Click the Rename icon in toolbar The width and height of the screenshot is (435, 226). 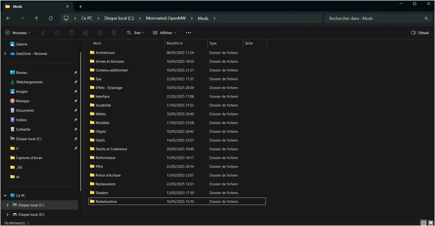[86, 33]
